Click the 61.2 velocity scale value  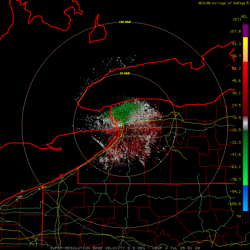tap(236, 68)
